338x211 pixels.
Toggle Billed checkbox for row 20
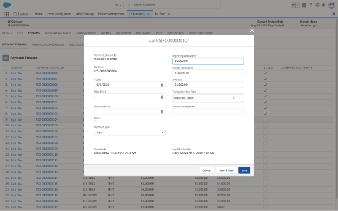point(266,184)
